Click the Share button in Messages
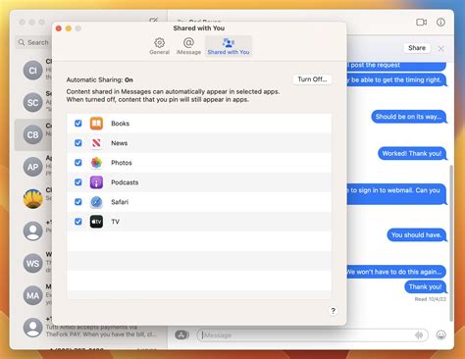Screen dimensions: 465x359 click(417, 48)
